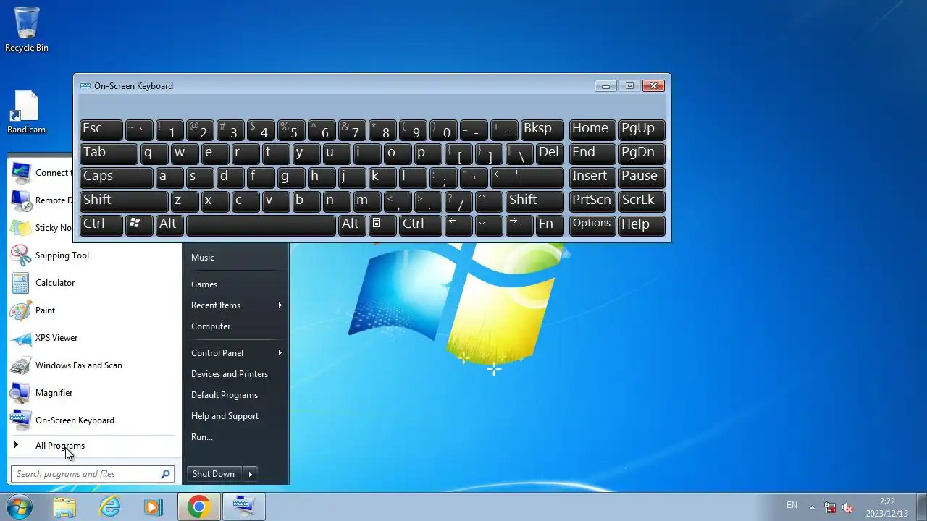This screenshot has height=521, width=927.
Task: Open Magnifier from the Start menu
Action: pyautogui.click(x=94, y=393)
